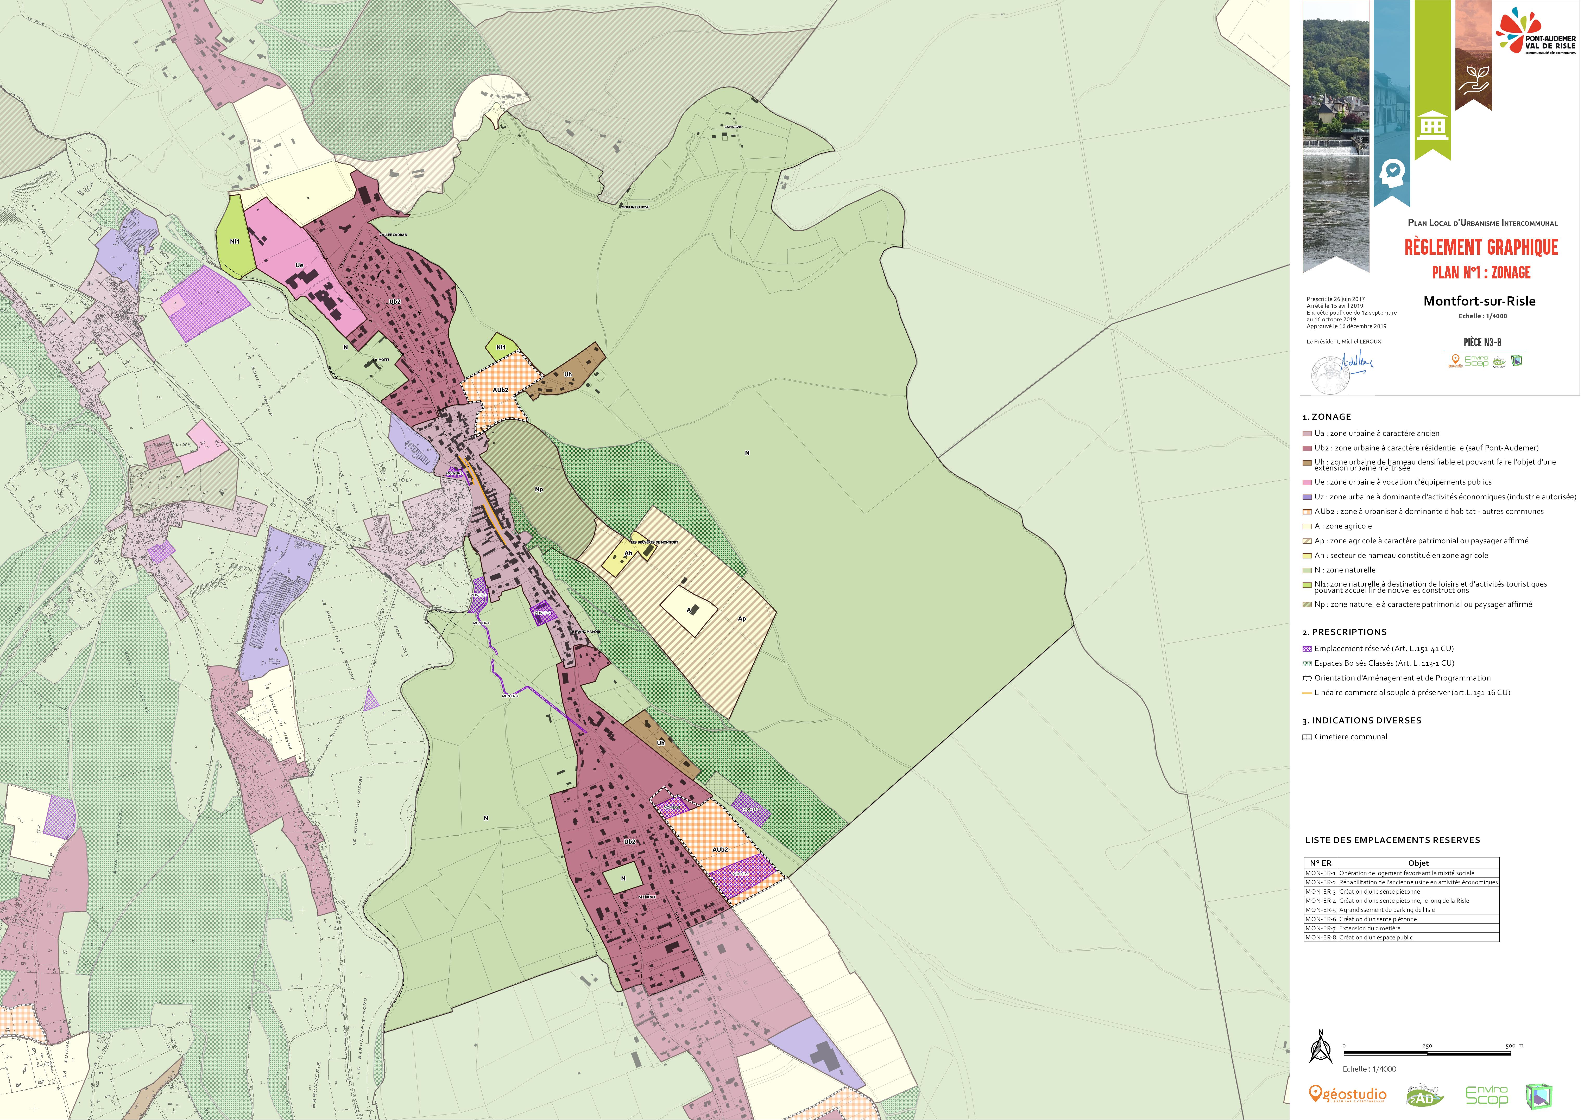Click table row MON-ER-1 mixité sociale
The image size is (1584, 1120).
[x=1401, y=873]
